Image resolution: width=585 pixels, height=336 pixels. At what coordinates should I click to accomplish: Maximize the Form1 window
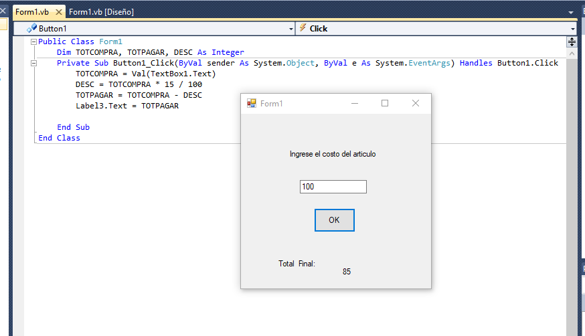385,103
